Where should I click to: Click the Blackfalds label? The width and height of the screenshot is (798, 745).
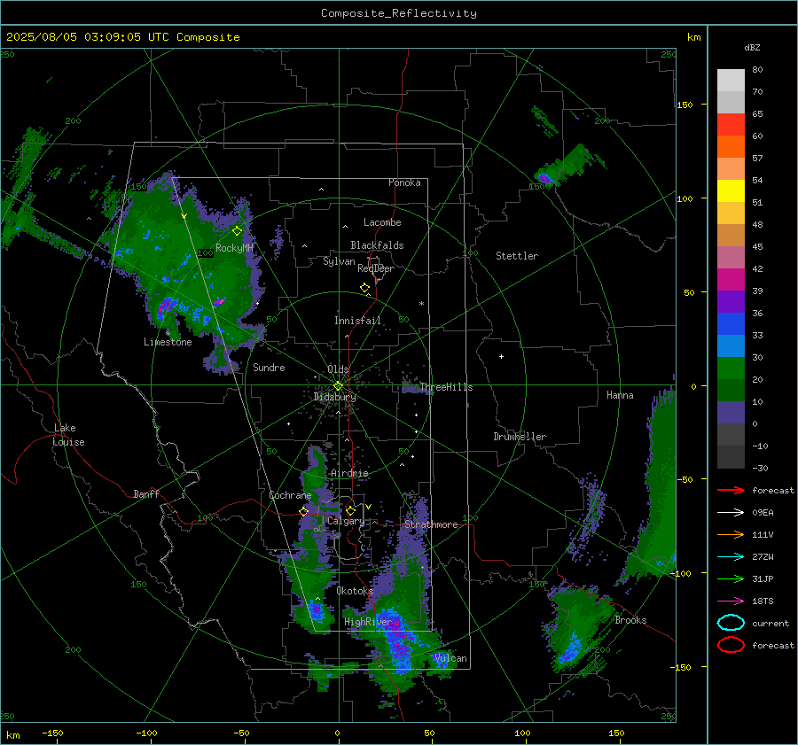377,245
